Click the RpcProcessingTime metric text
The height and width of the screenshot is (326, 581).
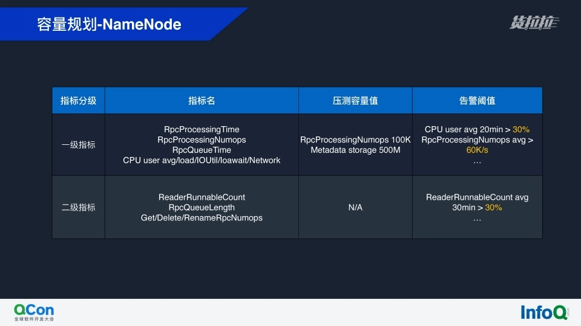pos(202,129)
